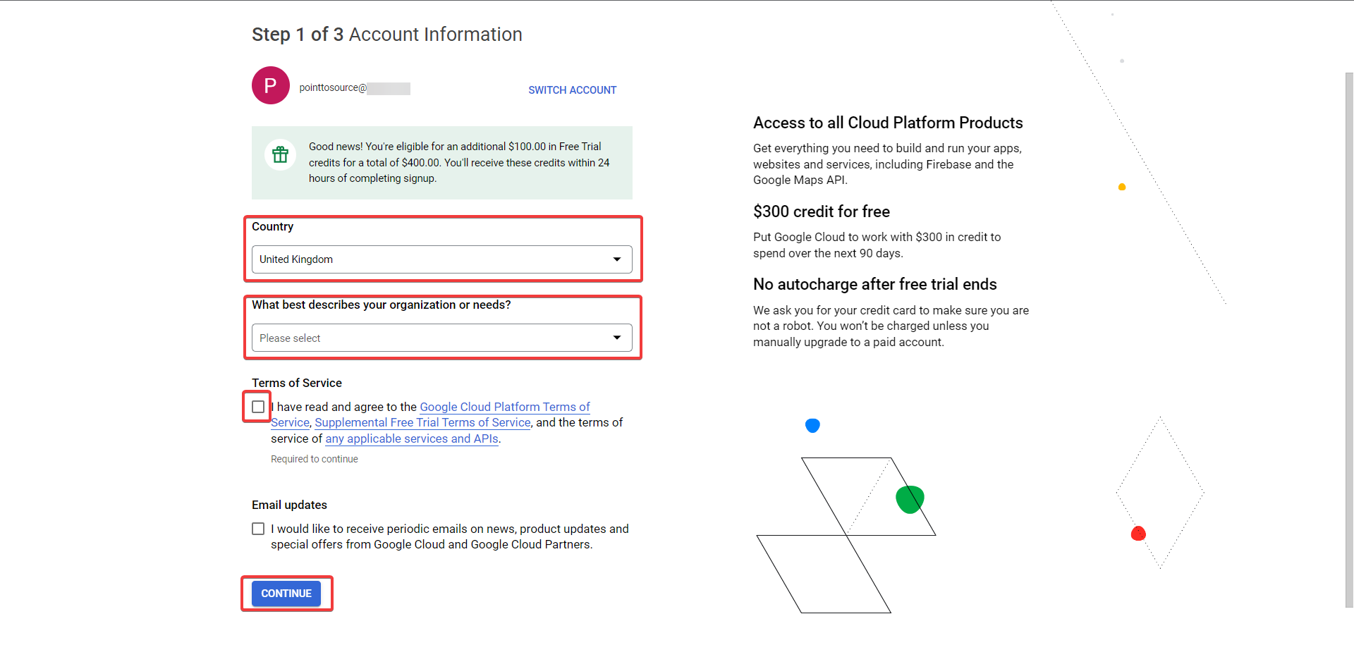Open the organization or needs dropdown
Viewport: 1354px width, 657px height.
point(442,338)
